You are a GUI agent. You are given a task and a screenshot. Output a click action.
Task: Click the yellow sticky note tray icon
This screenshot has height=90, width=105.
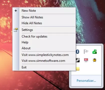tap(78, 69)
